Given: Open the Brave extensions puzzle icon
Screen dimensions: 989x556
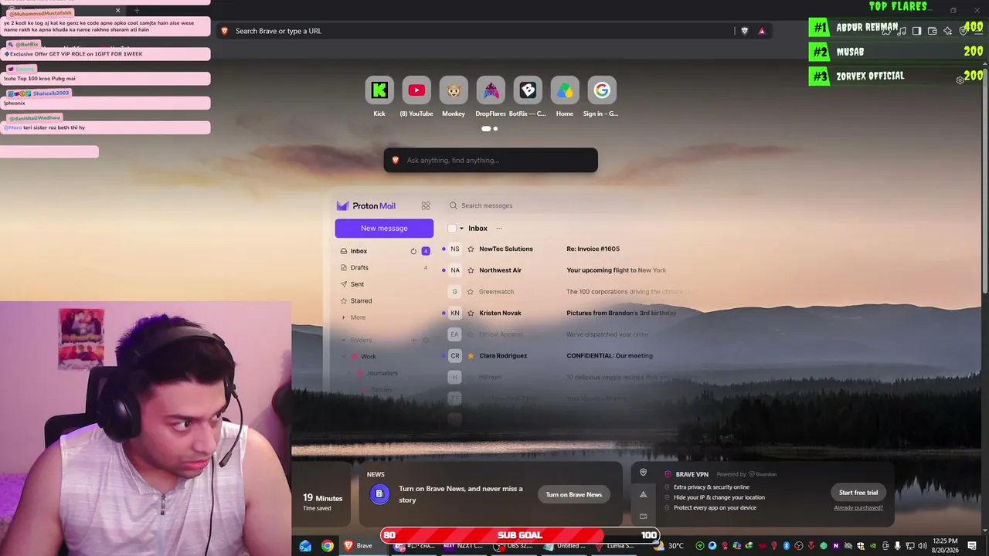Looking at the screenshot, I should click(885, 31).
